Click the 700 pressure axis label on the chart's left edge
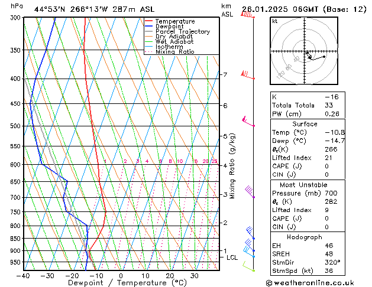 pos(15,197)
